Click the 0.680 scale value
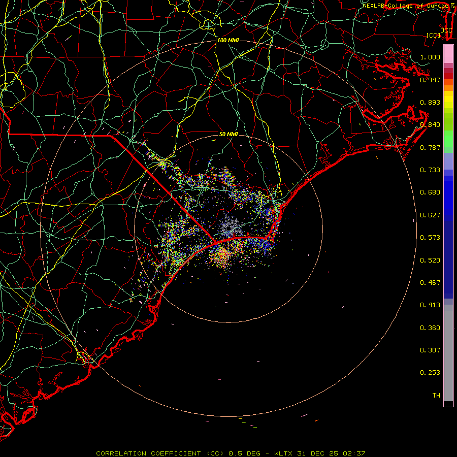The image size is (457, 457). [430, 192]
